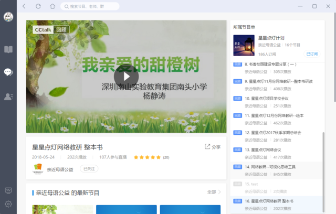This screenshot has width=336, height=214.
Task: Toggle the 已订阅 subscription button
Action: (x=312, y=53)
